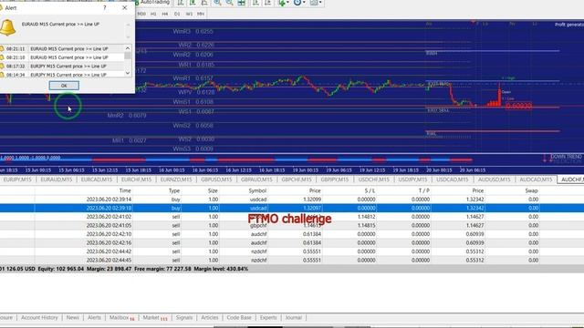Image resolution: width=584 pixels, height=328 pixels.
Task: Click the alert list scroll down arrow
Action: pos(128,73)
